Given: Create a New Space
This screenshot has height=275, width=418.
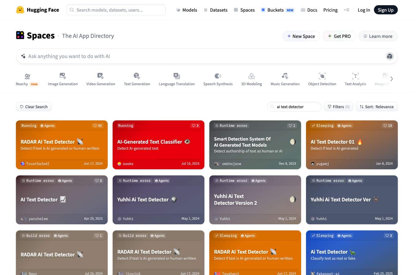Looking at the screenshot, I should pyautogui.click(x=301, y=36).
